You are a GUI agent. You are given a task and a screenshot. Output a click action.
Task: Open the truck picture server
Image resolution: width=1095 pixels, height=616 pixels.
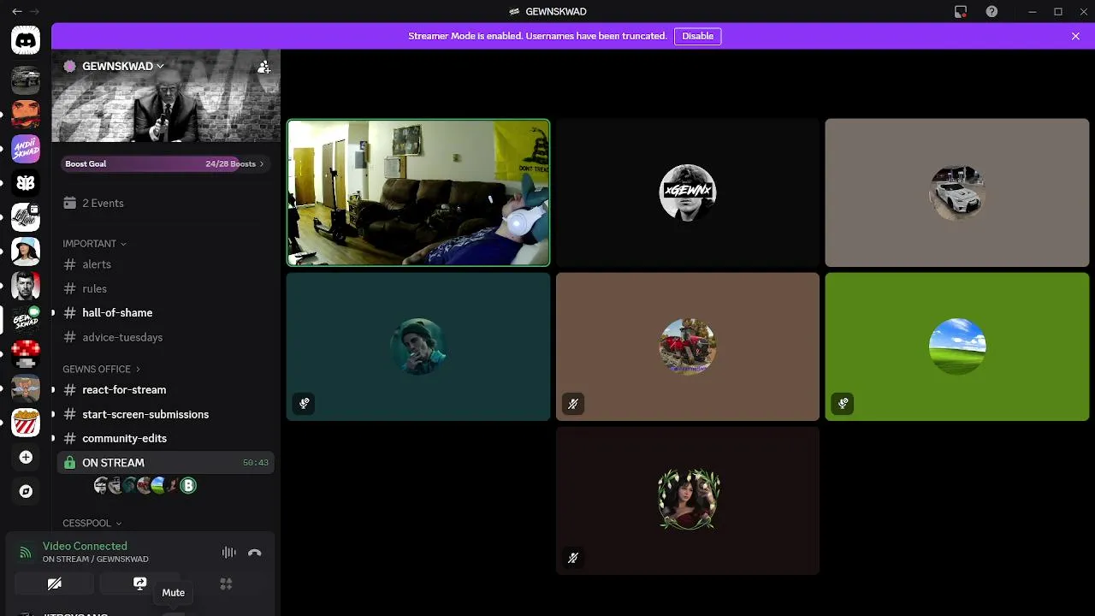(x=26, y=80)
